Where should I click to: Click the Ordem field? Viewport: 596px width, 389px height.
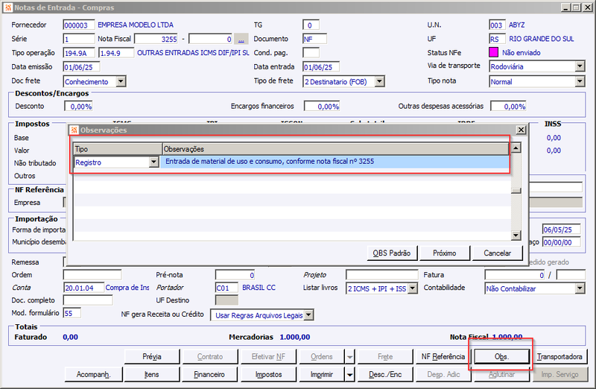tap(92, 275)
